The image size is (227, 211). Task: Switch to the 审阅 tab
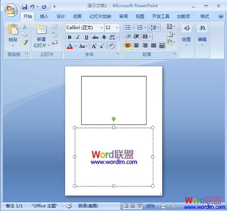tap(123, 17)
